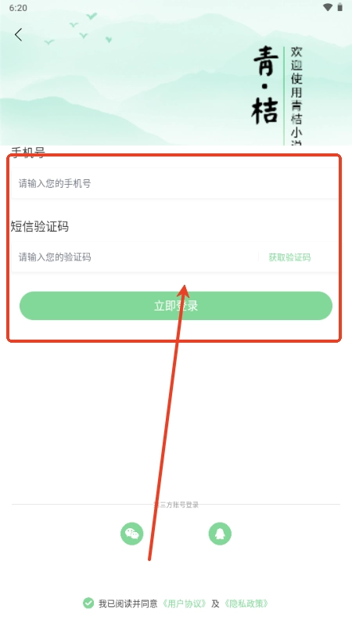Toggle the agreement green checkmark
This screenshot has height=626, width=352.
tap(88, 603)
